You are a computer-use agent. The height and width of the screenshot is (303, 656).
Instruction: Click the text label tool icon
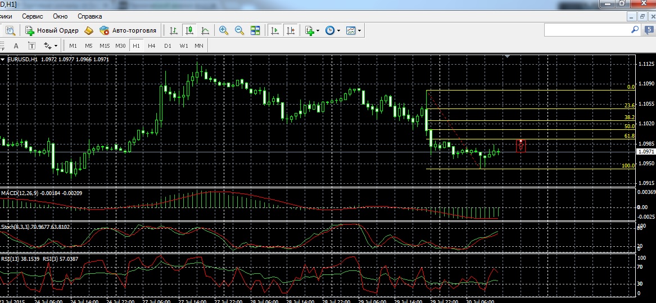(31, 46)
